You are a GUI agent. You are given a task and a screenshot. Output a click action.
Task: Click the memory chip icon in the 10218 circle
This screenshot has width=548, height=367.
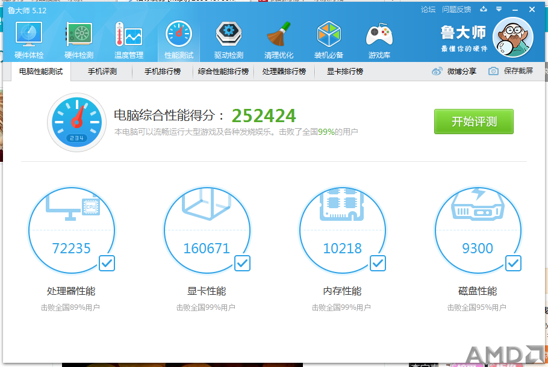[x=342, y=205]
